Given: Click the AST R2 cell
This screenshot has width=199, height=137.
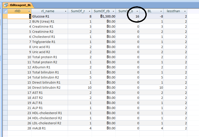Looking at the screenshot, I should (x=50, y=98).
